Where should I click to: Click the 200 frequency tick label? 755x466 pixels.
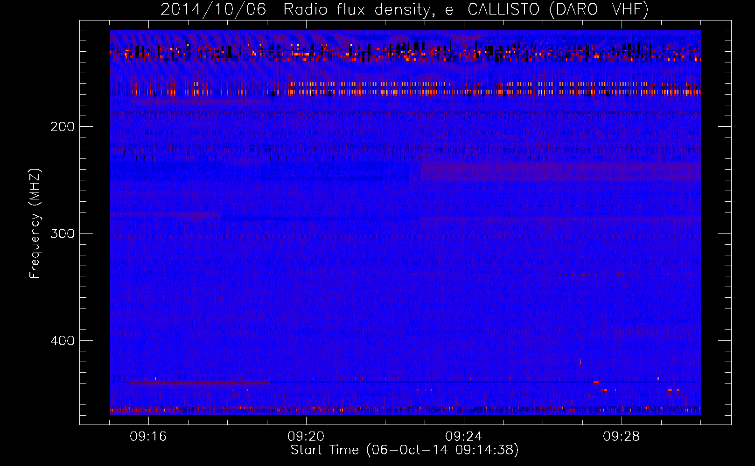coord(63,127)
